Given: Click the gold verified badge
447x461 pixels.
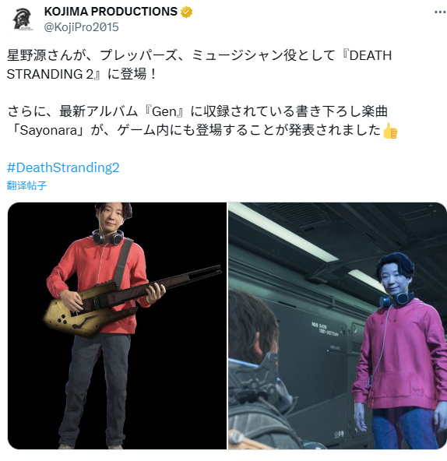Looking at the screenshot, I should (186, 12).
